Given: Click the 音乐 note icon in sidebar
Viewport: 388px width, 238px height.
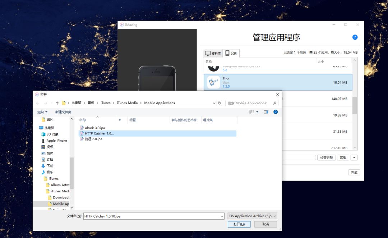Looking at the screenshot, I should point(43,172).
